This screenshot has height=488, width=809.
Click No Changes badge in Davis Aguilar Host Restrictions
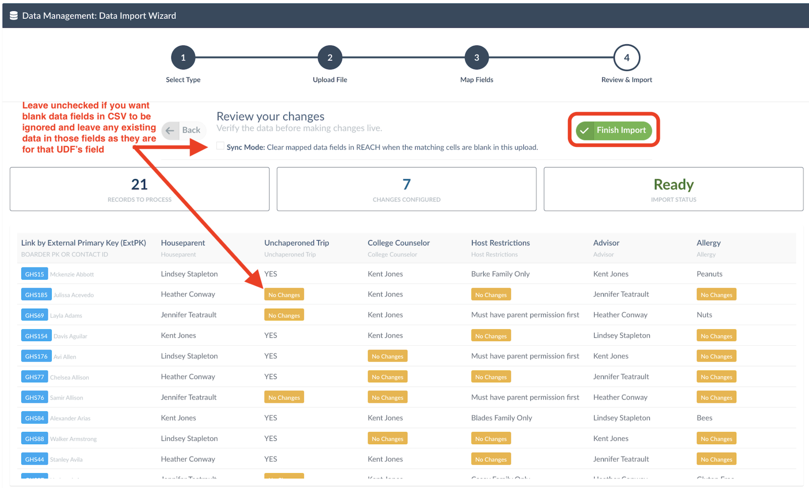point(491,336)
